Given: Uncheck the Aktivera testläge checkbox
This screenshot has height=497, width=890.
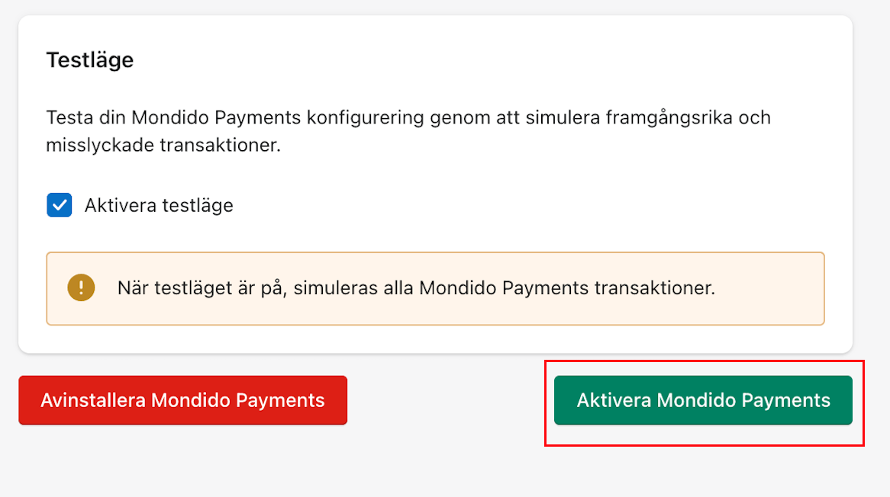Looking at the screenshot, I should click(59, 205).
